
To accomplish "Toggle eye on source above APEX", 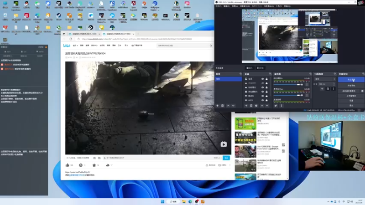I will tap(263, 96).
